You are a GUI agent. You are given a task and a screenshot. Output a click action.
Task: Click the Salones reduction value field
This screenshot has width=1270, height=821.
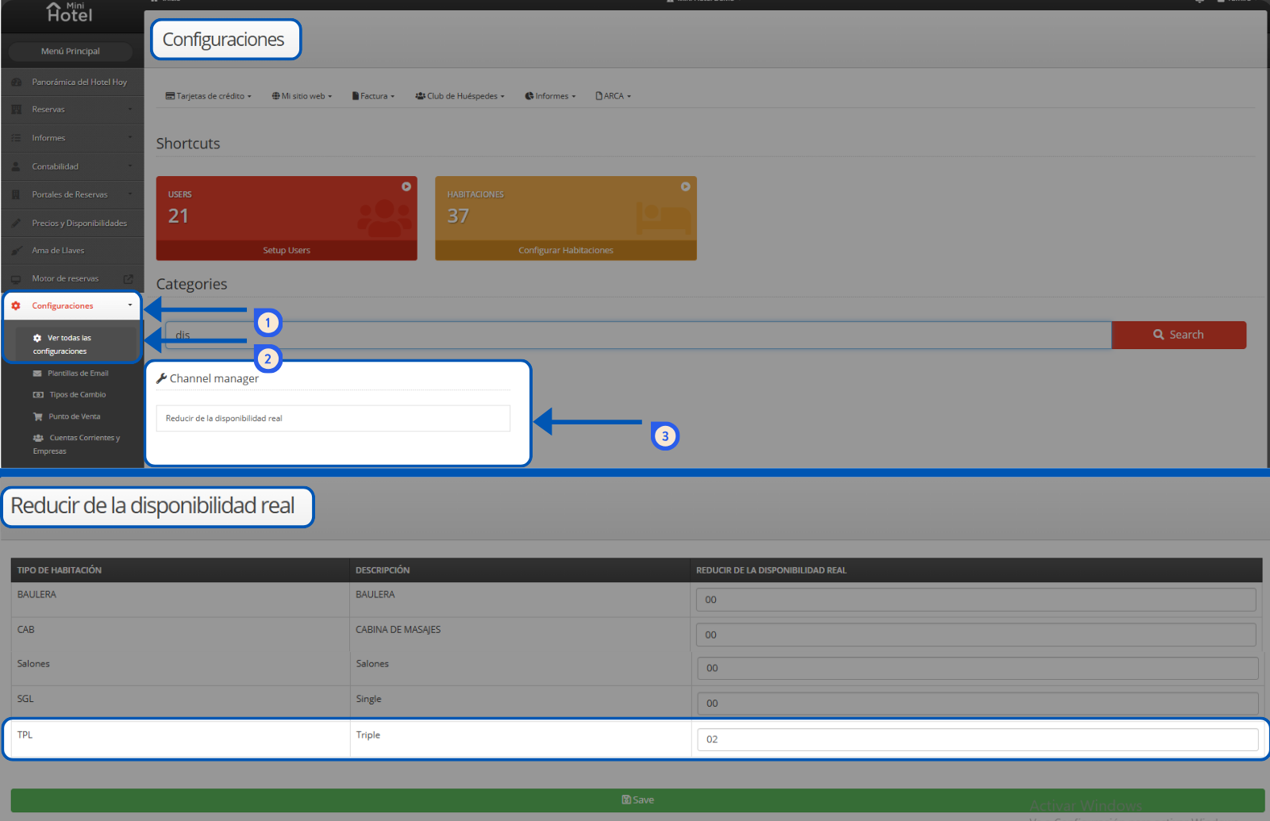(x=978, y=669)
